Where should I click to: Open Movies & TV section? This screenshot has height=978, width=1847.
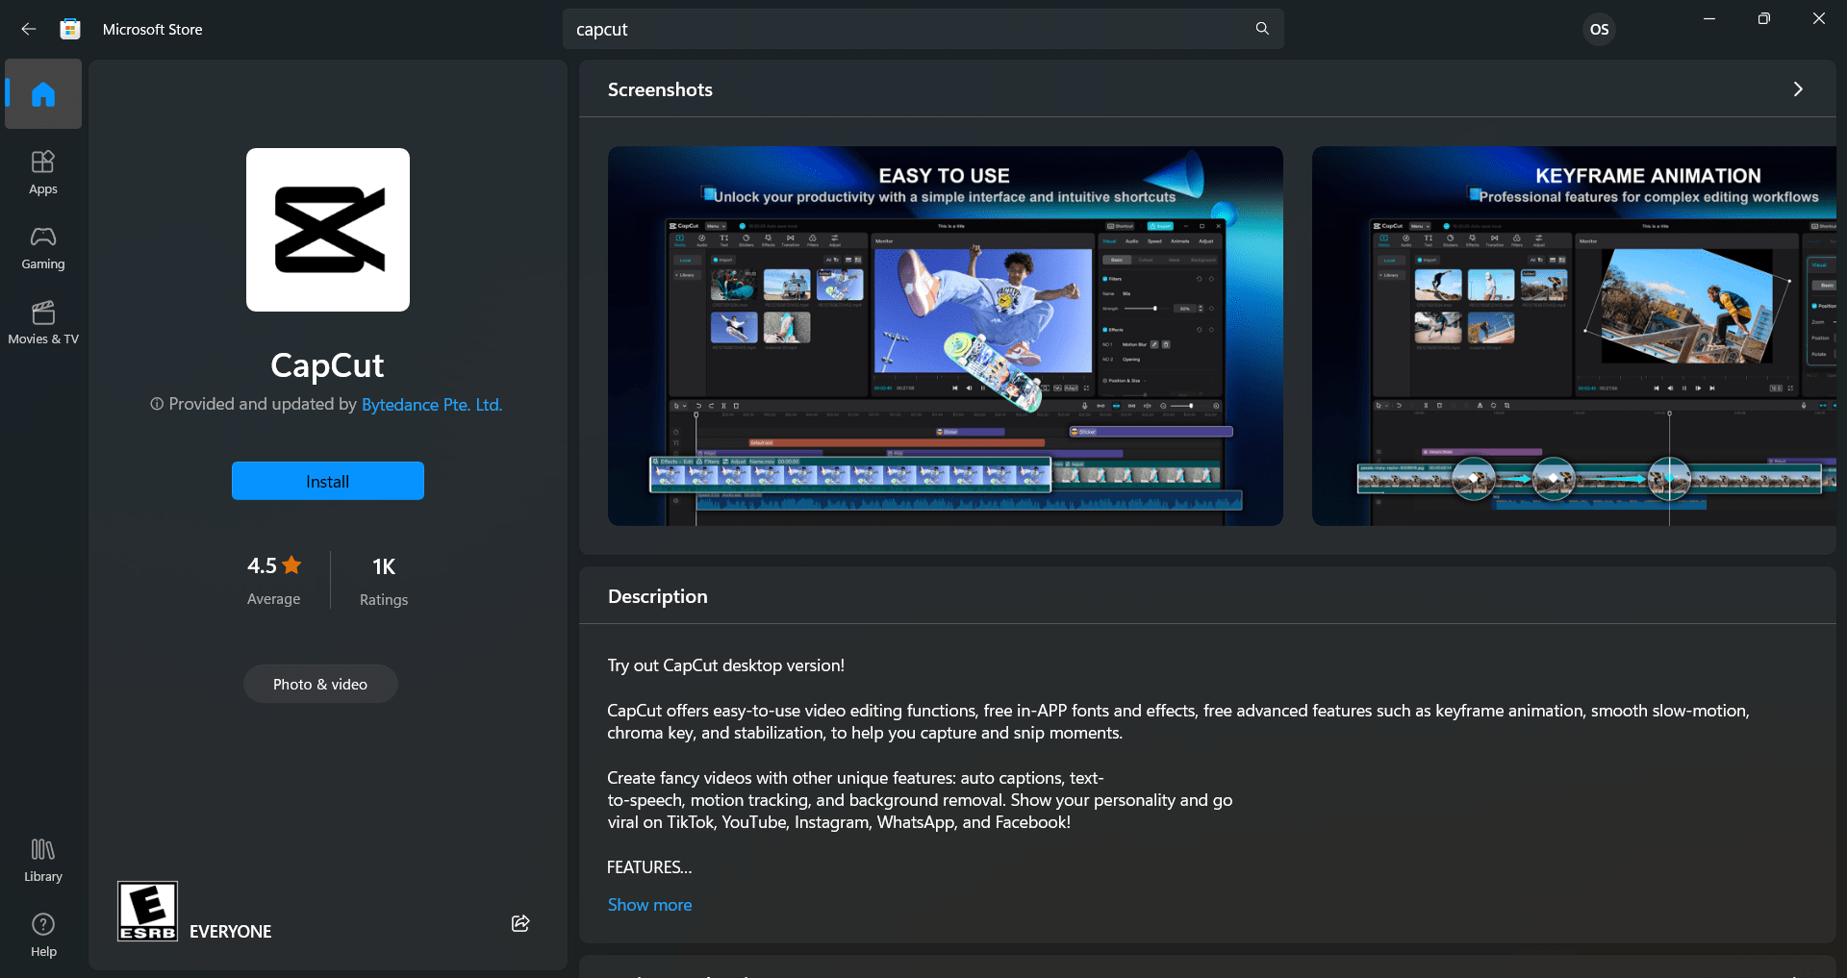pos(43,322)
